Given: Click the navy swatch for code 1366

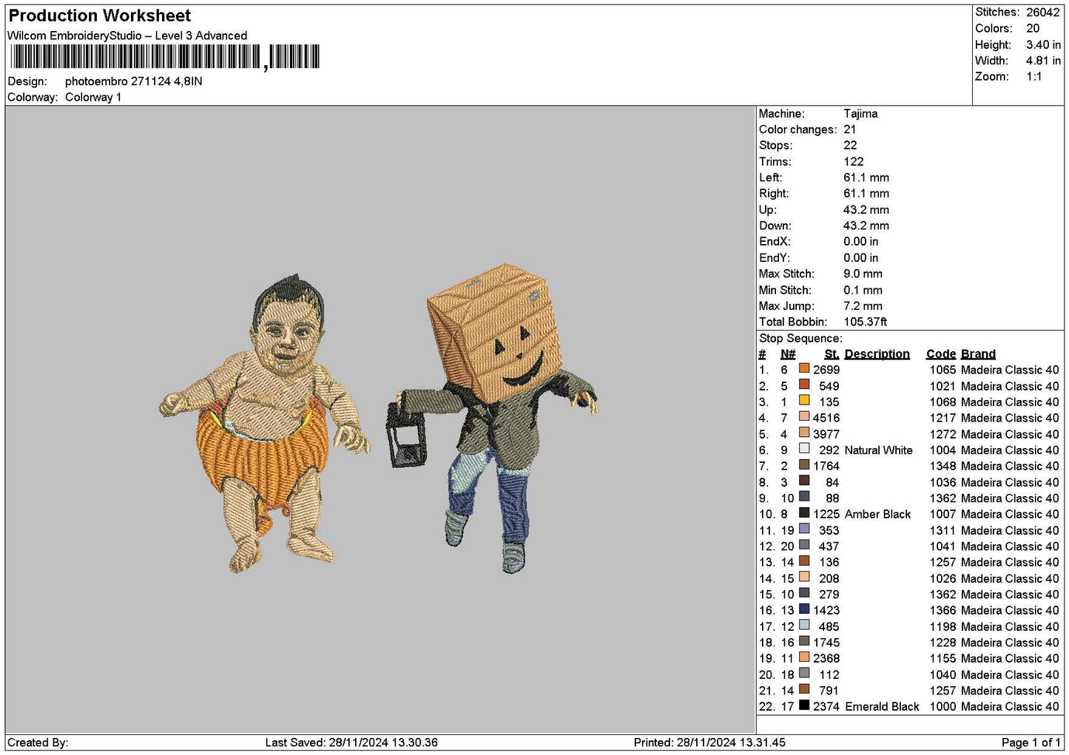Looking at the screenshot, I should (804, 609).
